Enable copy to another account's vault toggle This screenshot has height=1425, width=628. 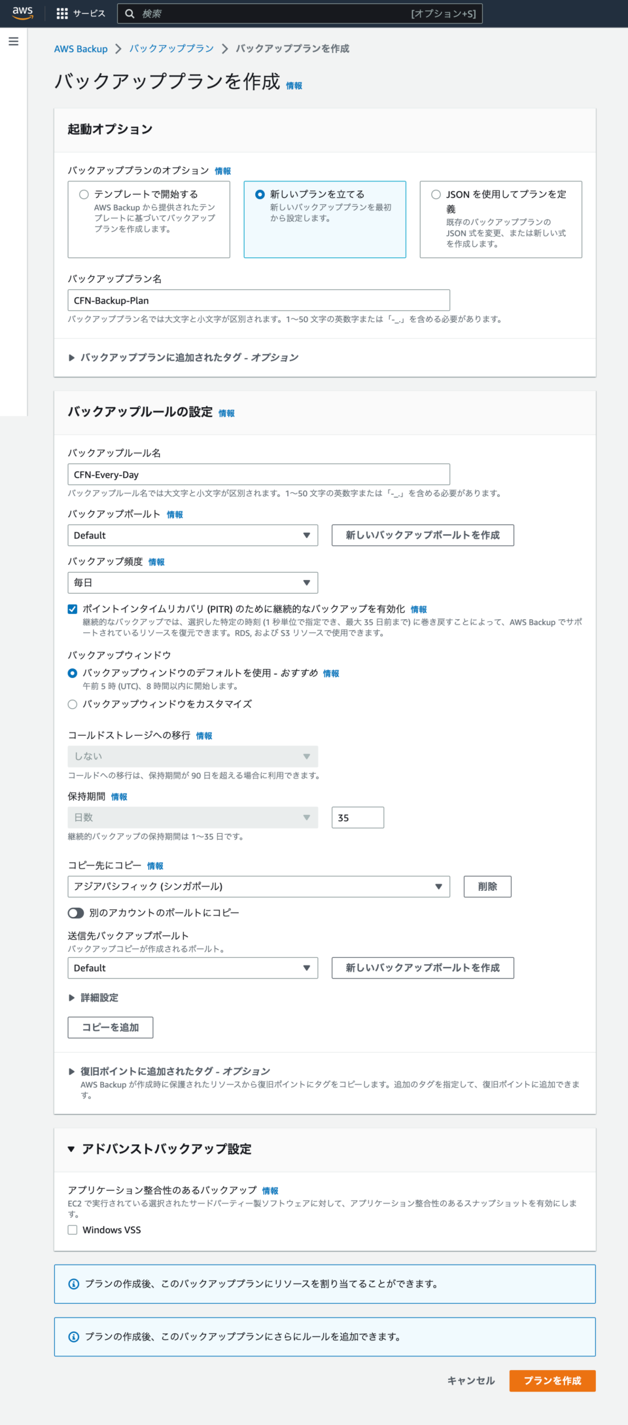(x=75, y=912)
